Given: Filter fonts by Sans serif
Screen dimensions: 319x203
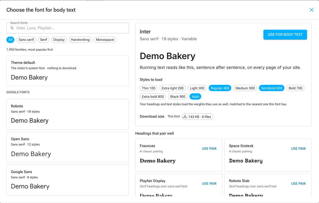Looking at the screenshot, I should (26, 40).
